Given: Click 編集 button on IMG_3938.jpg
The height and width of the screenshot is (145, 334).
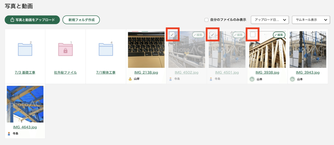Looking at the screenshot, I should pos(279,35).
